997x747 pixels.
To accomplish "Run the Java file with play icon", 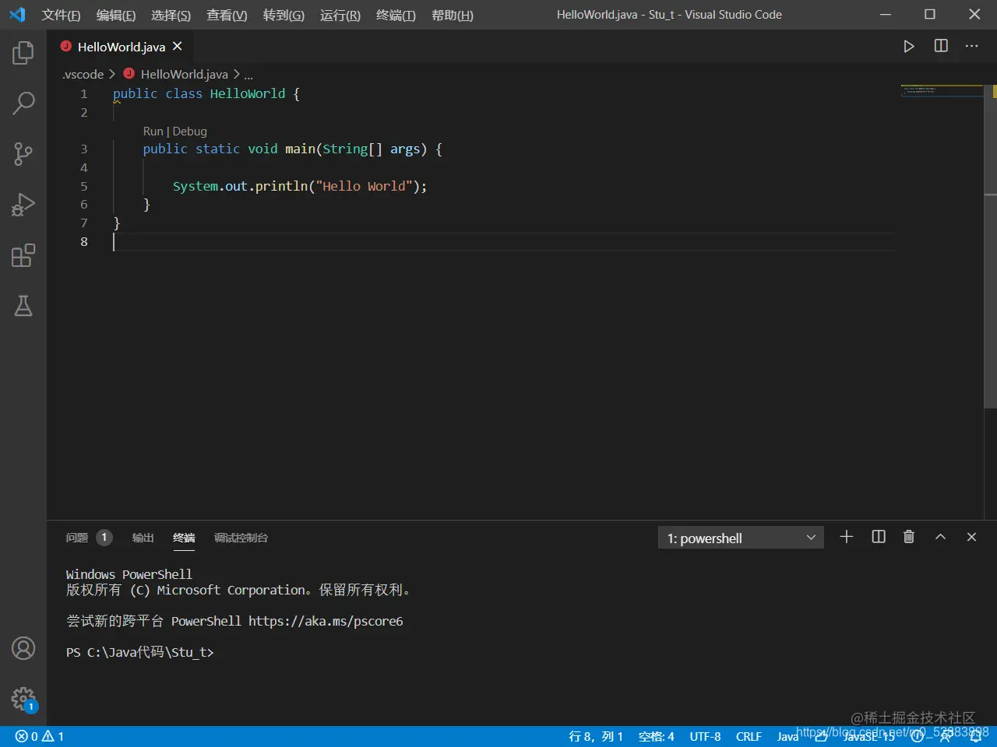I will (908, 47).
